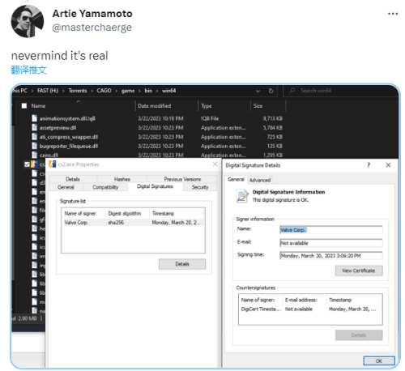Click the cs2.exe icon in the file list
The height and width of the screenshot is (371, 405).
pos(34,164)
